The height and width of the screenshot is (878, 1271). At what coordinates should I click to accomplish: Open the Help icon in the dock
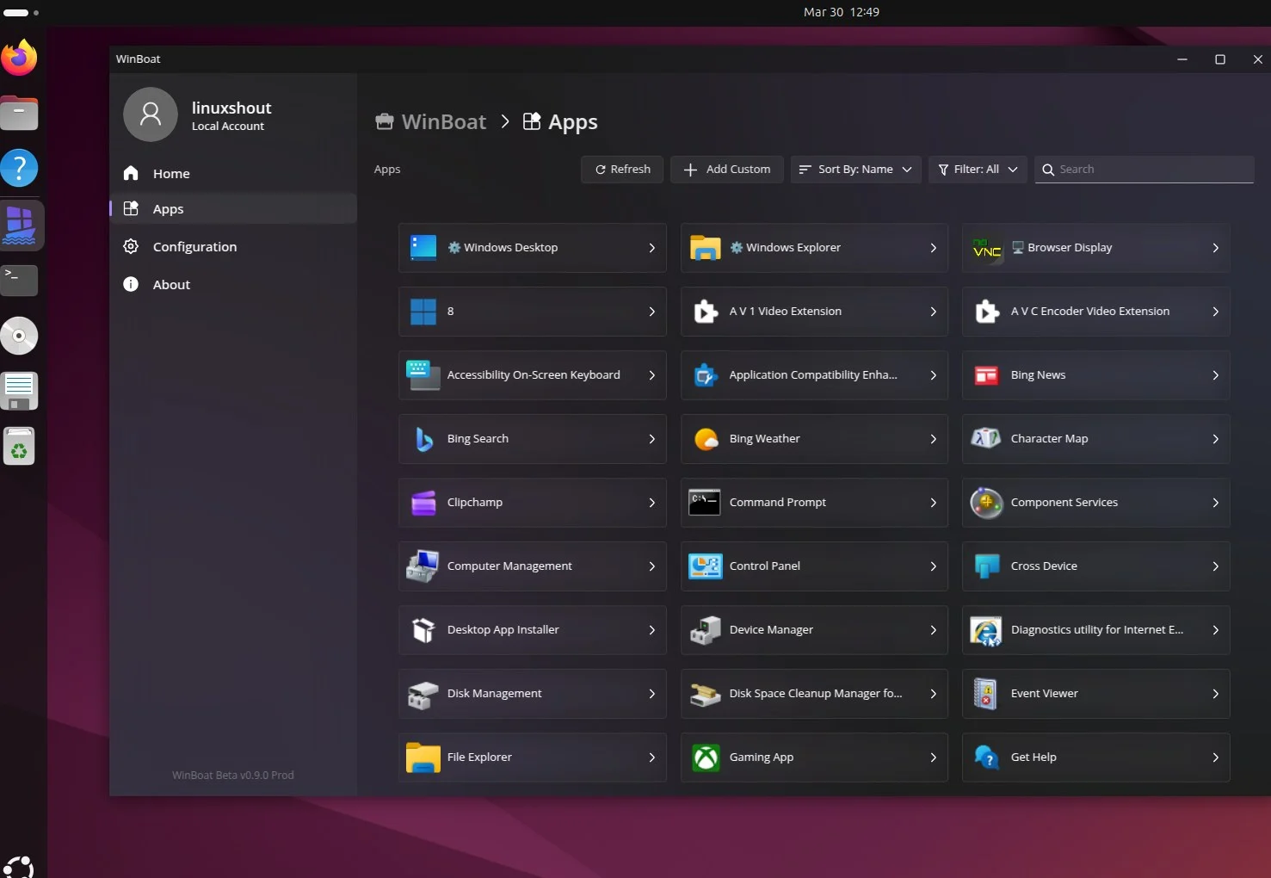pos(20,169)
